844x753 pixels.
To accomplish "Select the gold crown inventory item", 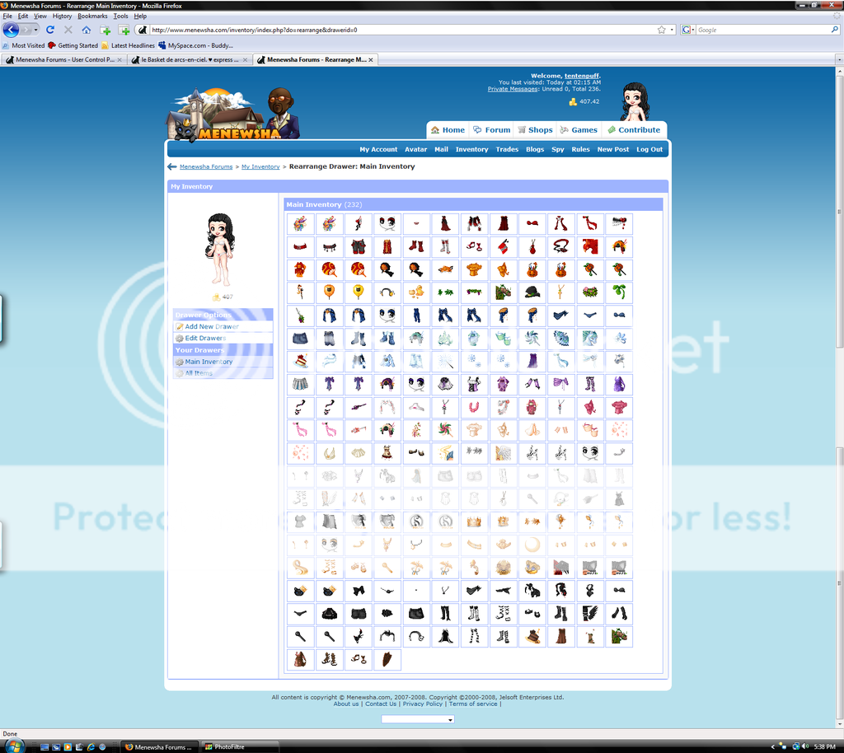I will 474,521.
